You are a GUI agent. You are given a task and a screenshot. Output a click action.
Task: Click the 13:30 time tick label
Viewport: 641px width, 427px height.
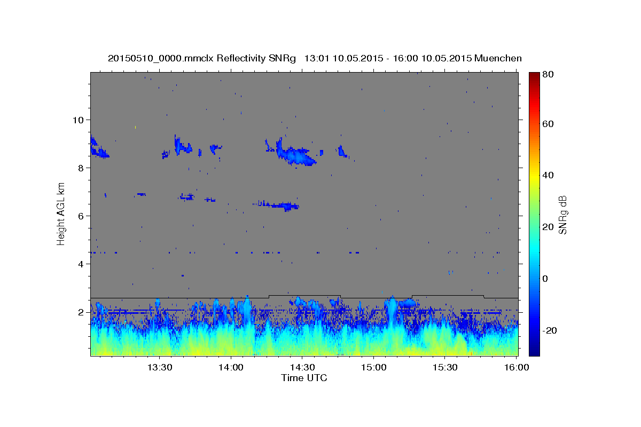(159, 367)
